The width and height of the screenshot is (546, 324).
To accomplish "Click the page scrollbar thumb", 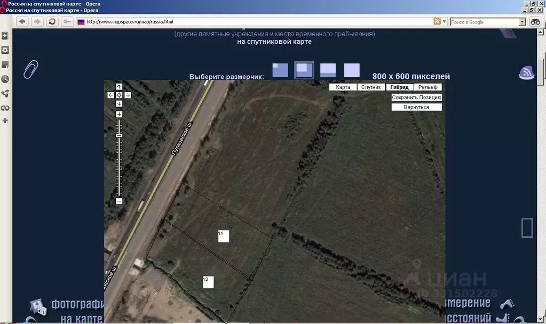I will pyautogui.click(x=541, y=71).
